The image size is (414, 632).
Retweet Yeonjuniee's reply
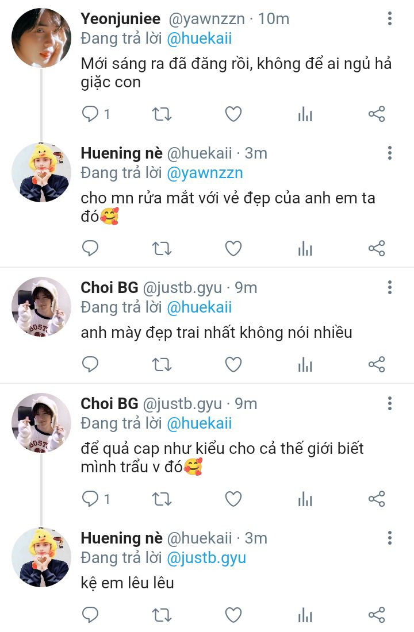coord(162,114)
